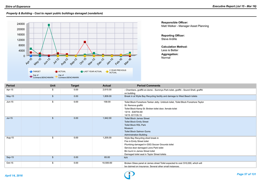Click the ACTUAL legend red marker
The width and height of the screenshot is (262, 185).
tap(56, 72)
